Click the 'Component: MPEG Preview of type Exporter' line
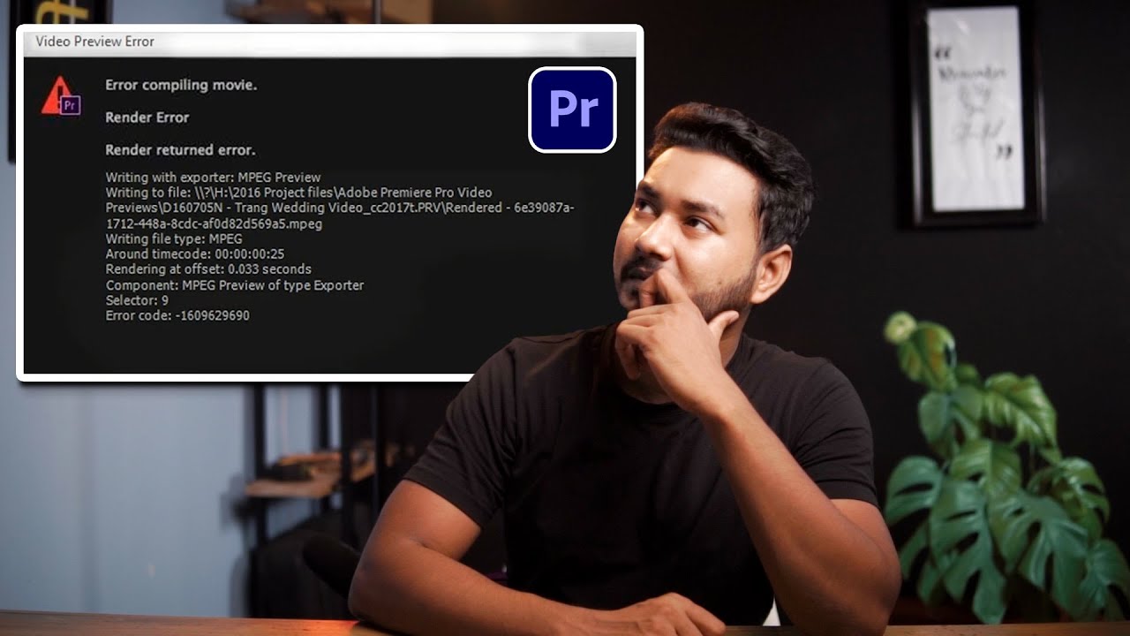The height and width of the screenshot is (636, 1130). coord(235,284)
